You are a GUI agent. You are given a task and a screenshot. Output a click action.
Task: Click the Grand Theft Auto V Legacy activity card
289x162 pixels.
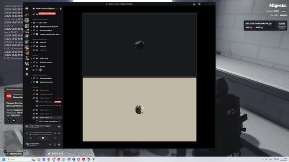[43, 126]
